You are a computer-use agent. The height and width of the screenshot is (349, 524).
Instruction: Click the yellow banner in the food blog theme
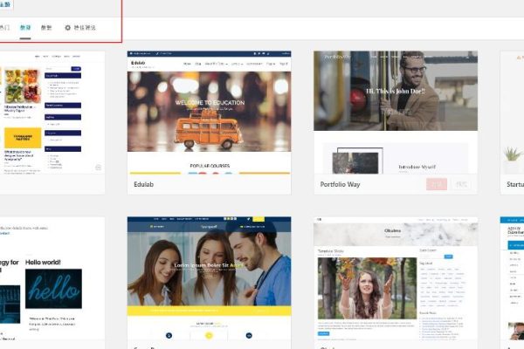click(x=23, y=137)
